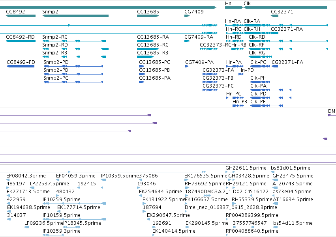Select protein CG13685-PB

point(154,70)
